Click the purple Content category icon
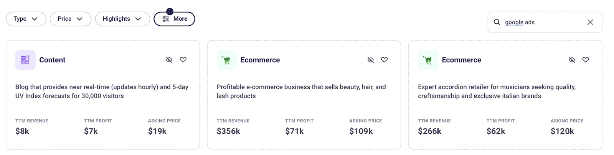Viewport: 614px width, 155px height. pyautogui.click(x=25, y=60)
